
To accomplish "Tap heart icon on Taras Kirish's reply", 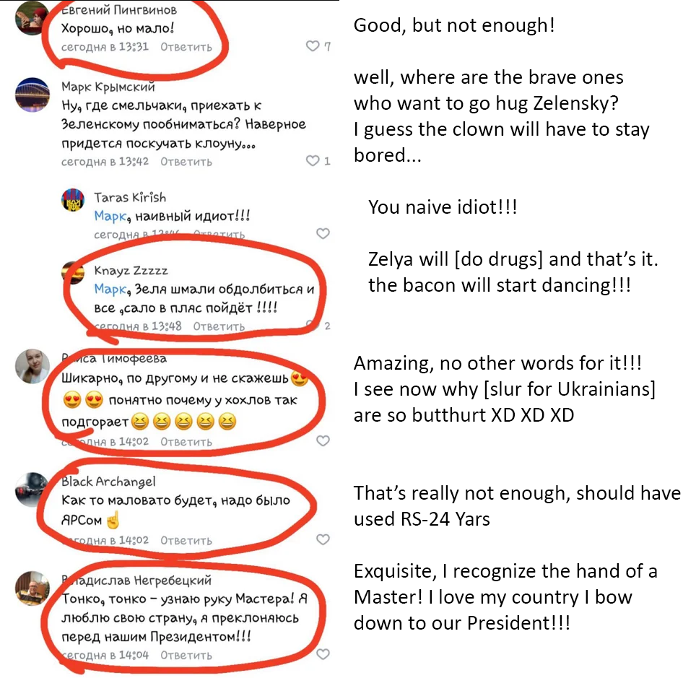I will click(323, 233).
